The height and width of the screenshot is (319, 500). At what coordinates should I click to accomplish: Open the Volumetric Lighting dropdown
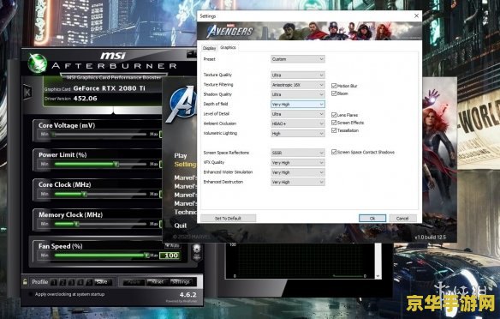click(x=298, y=134)
